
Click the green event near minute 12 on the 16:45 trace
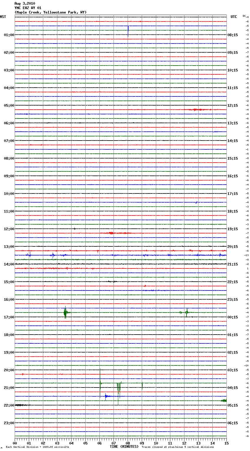pyautogui.click(x=186, y=313)
